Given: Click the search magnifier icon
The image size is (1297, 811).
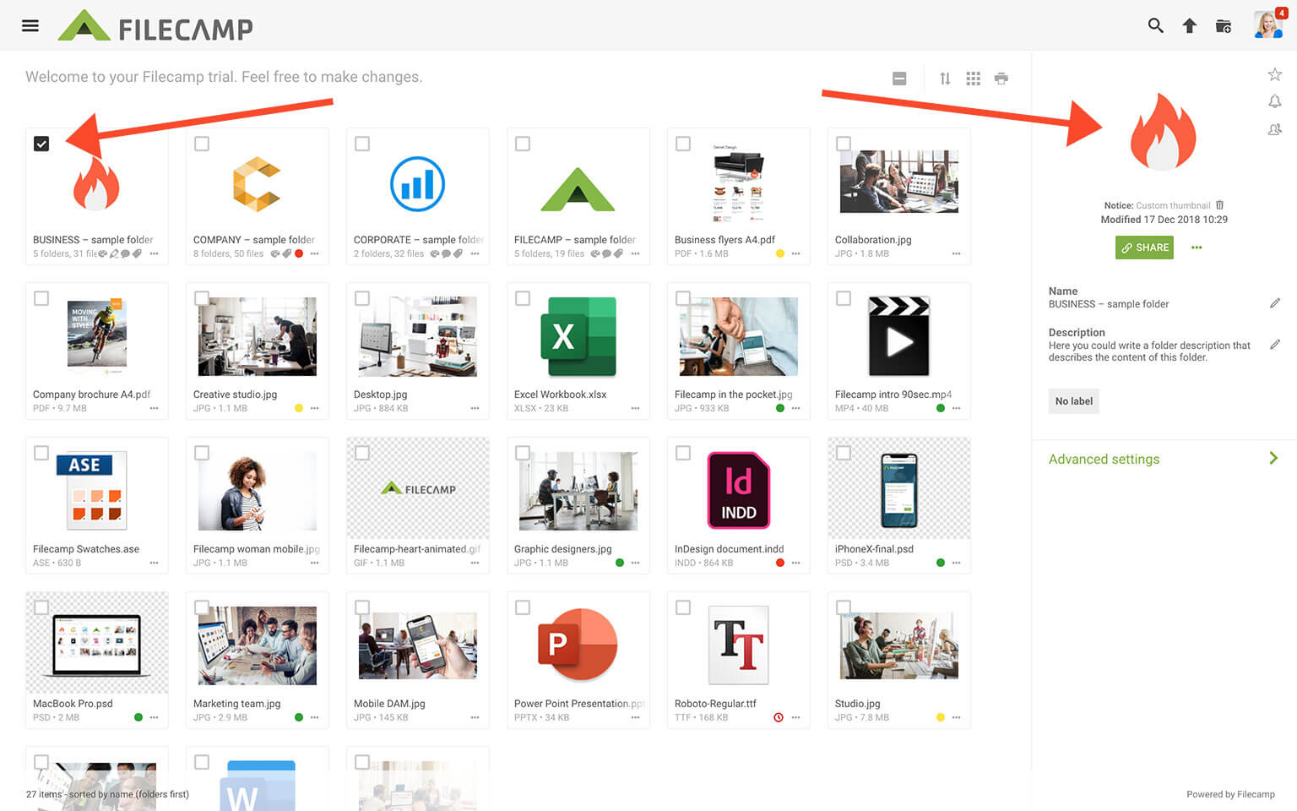Looking at the screenshot, I should [x=1155, y=26].
